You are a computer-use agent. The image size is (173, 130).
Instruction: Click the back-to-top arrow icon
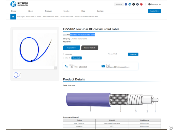[171, 128]
